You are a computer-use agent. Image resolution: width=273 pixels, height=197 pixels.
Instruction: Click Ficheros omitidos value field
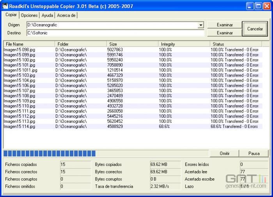75,187
